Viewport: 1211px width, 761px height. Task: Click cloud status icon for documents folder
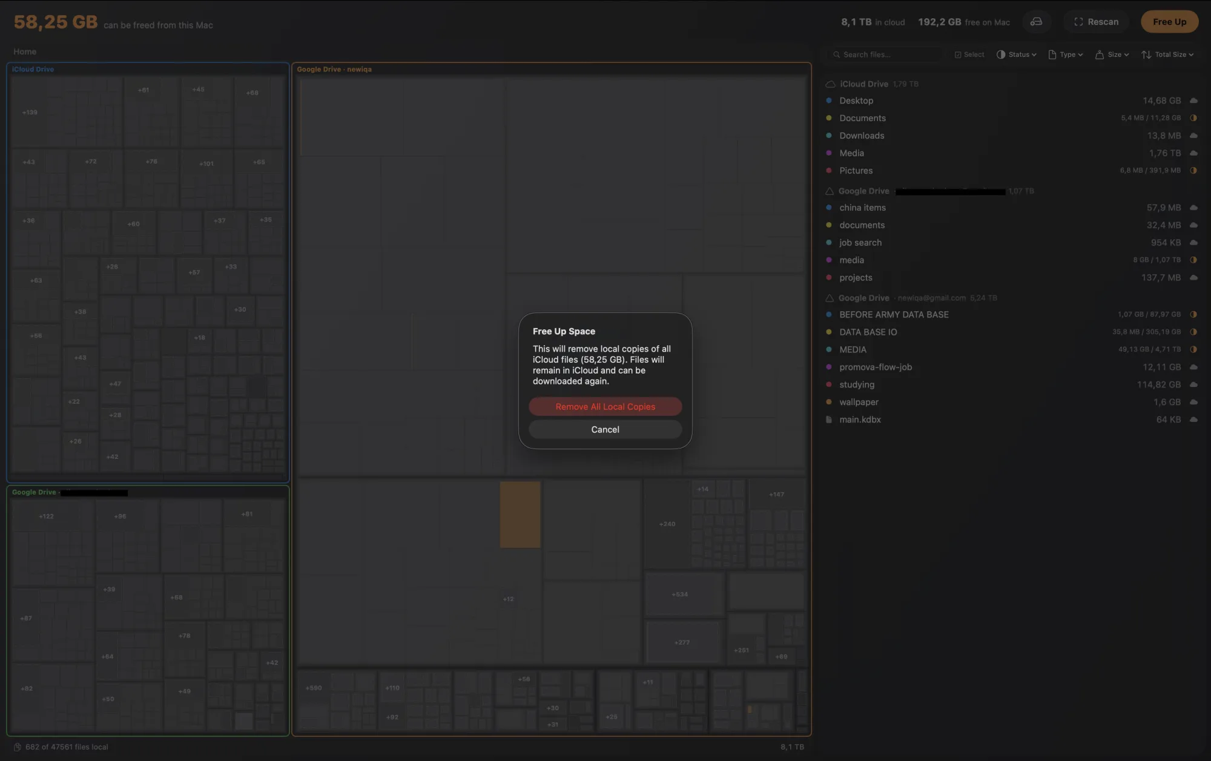(x=1193, y=225)
